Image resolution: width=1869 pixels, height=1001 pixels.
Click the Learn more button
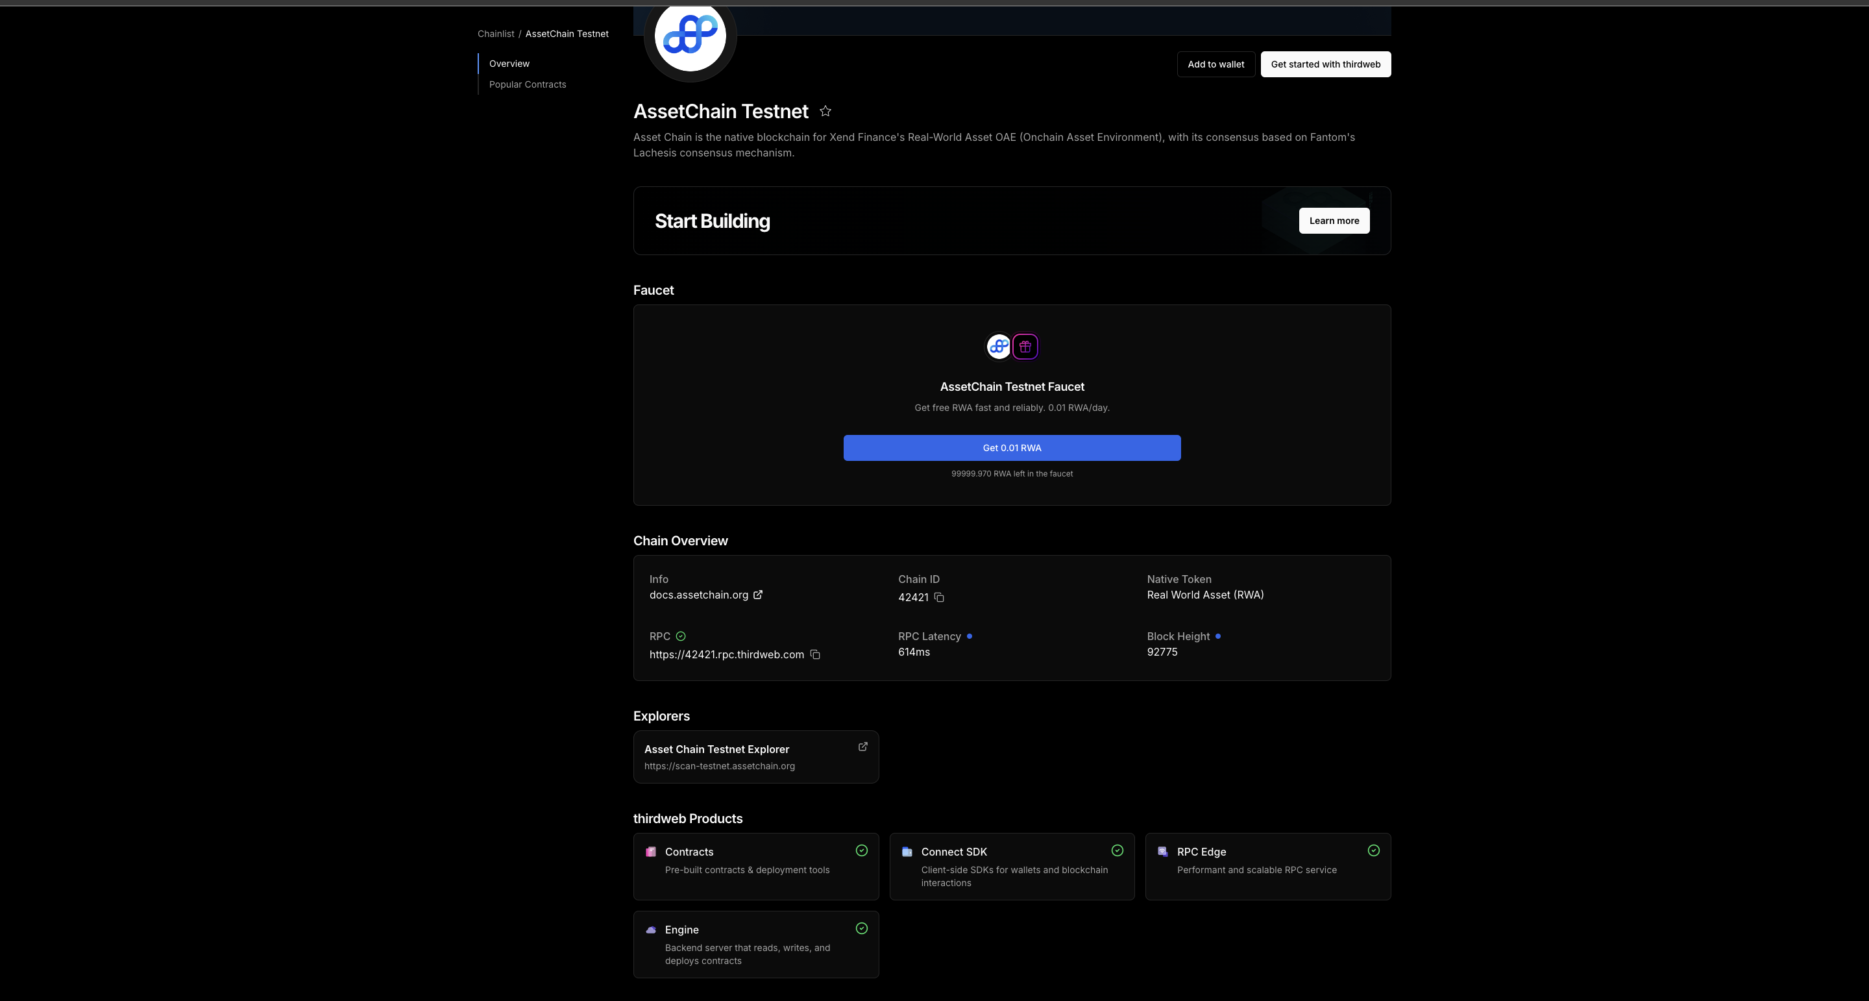(x=1334, y=221)
